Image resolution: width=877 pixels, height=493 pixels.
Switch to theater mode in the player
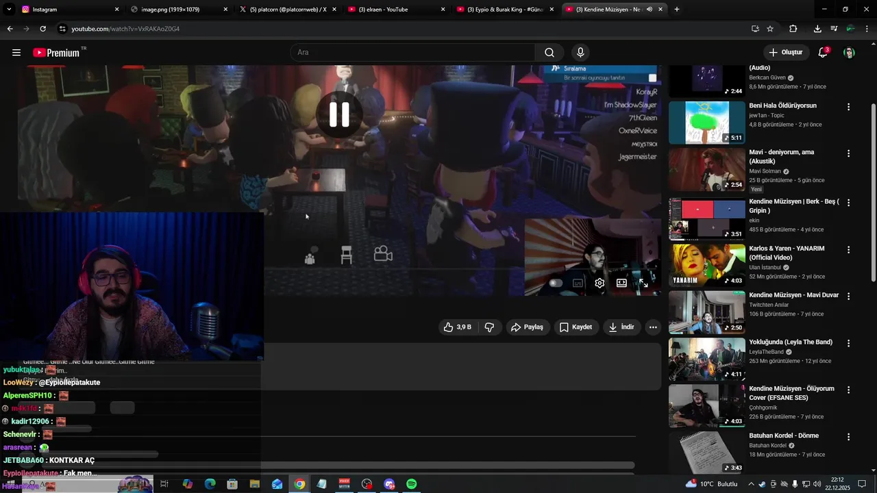[x=621, y=283]
